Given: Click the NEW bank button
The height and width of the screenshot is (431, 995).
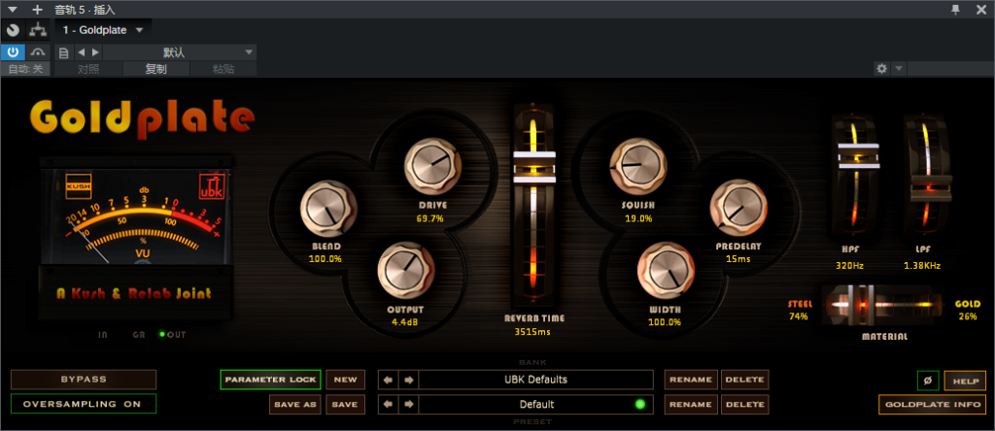Looking at the screenshot, I should [346, 379].
